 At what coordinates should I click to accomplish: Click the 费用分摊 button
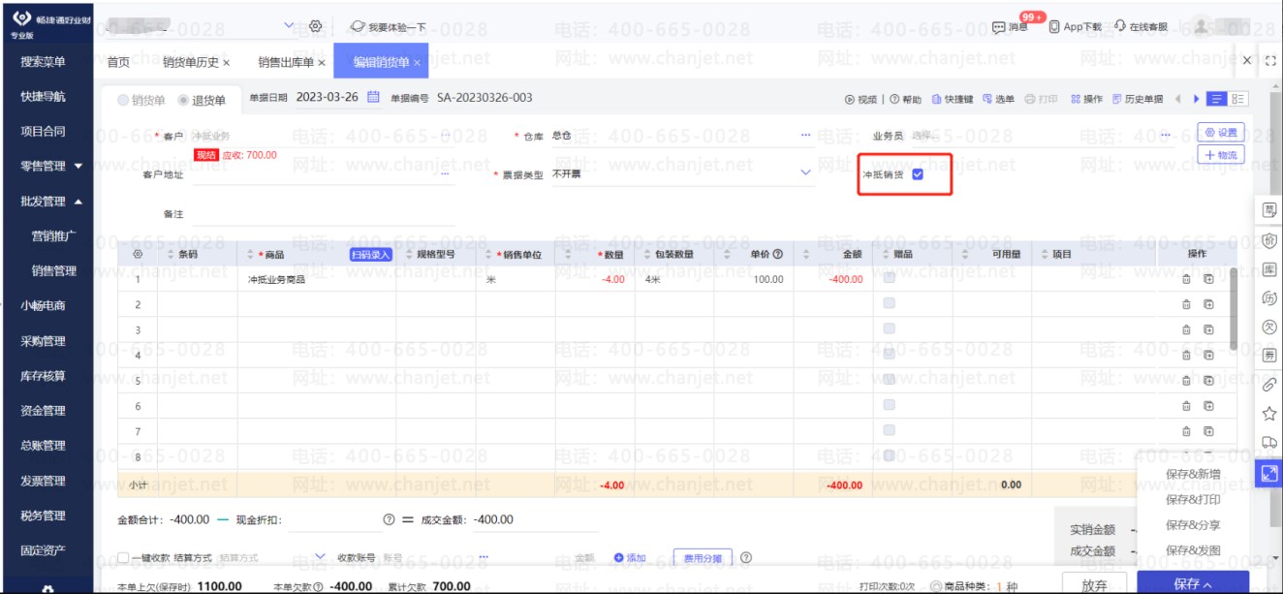click(x=703, y=558)
